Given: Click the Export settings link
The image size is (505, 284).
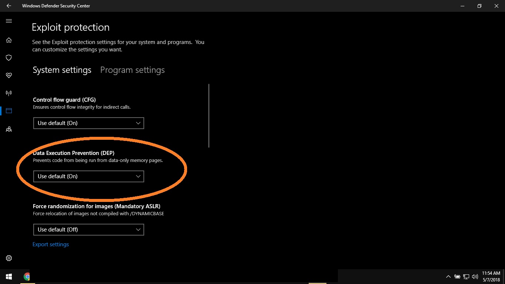Looking at the screenshot, I should (x=51, y=244).
